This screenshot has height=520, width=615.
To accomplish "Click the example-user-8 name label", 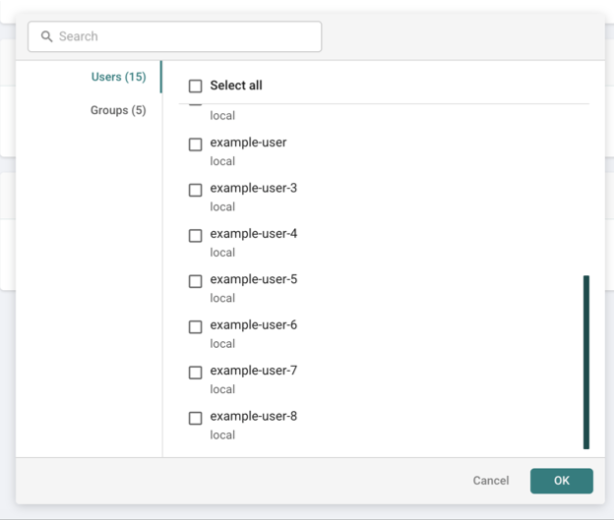I will pos(253,416).
